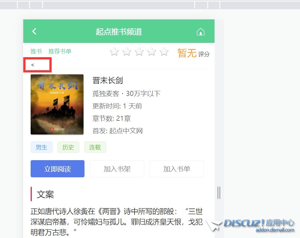This screenshot has width=300, height=238.
Task: Open the home icon in header
Action: pos(201,32)
